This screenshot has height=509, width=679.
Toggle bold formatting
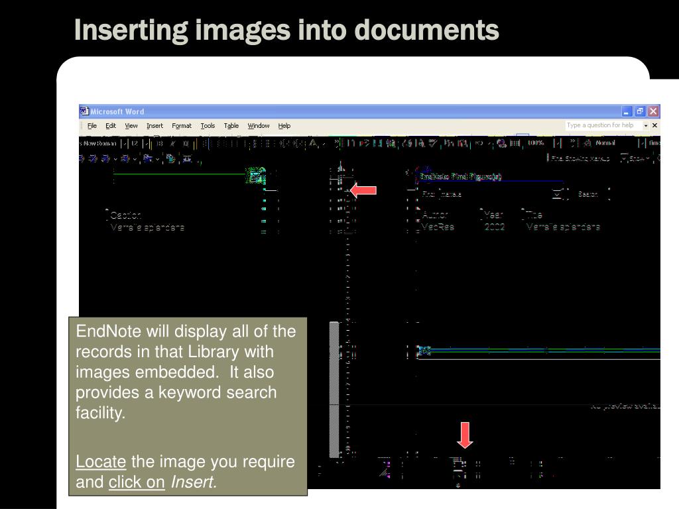coord(160,143)
